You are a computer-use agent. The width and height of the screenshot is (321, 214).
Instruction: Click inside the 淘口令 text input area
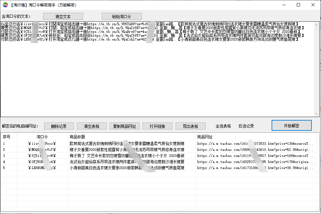tap(157, 69)
